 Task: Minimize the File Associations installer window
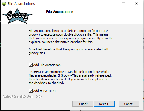(x=111, y=4)
